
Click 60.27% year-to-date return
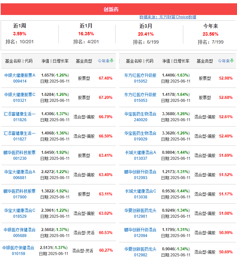point(106,250)
